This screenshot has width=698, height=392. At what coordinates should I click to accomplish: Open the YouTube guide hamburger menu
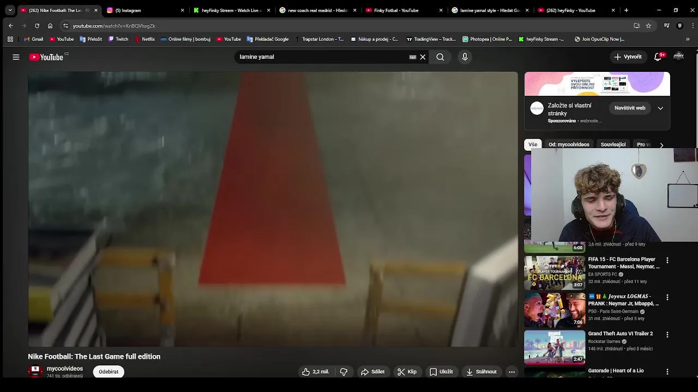[16, 57]
